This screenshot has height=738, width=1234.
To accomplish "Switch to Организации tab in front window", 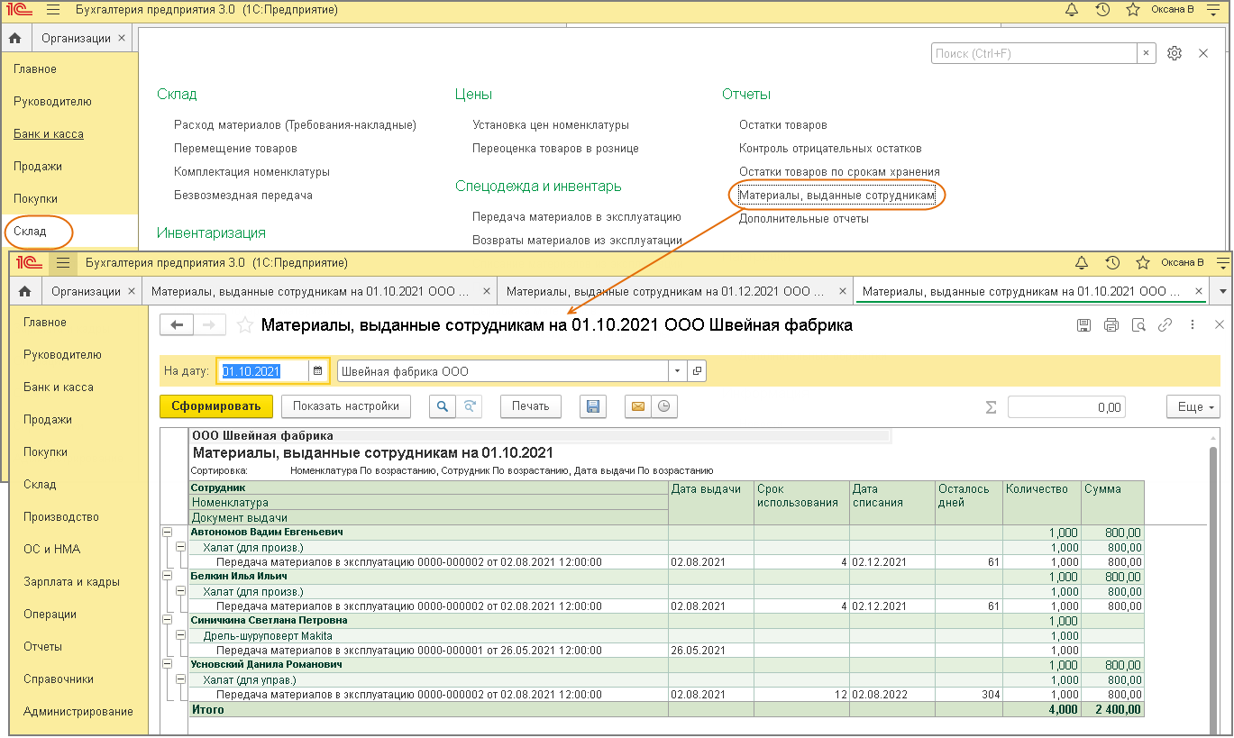I will [86, 291].
